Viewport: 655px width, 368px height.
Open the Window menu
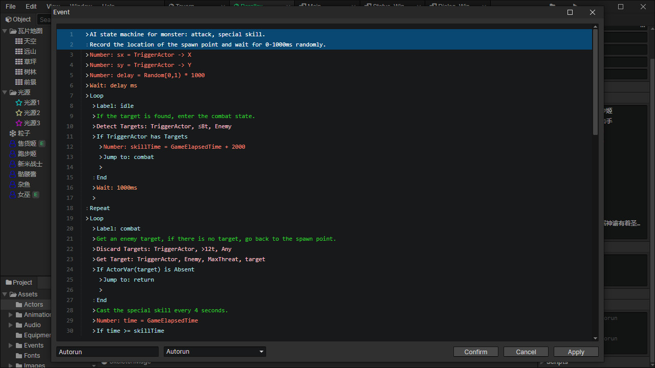(81, 7)
